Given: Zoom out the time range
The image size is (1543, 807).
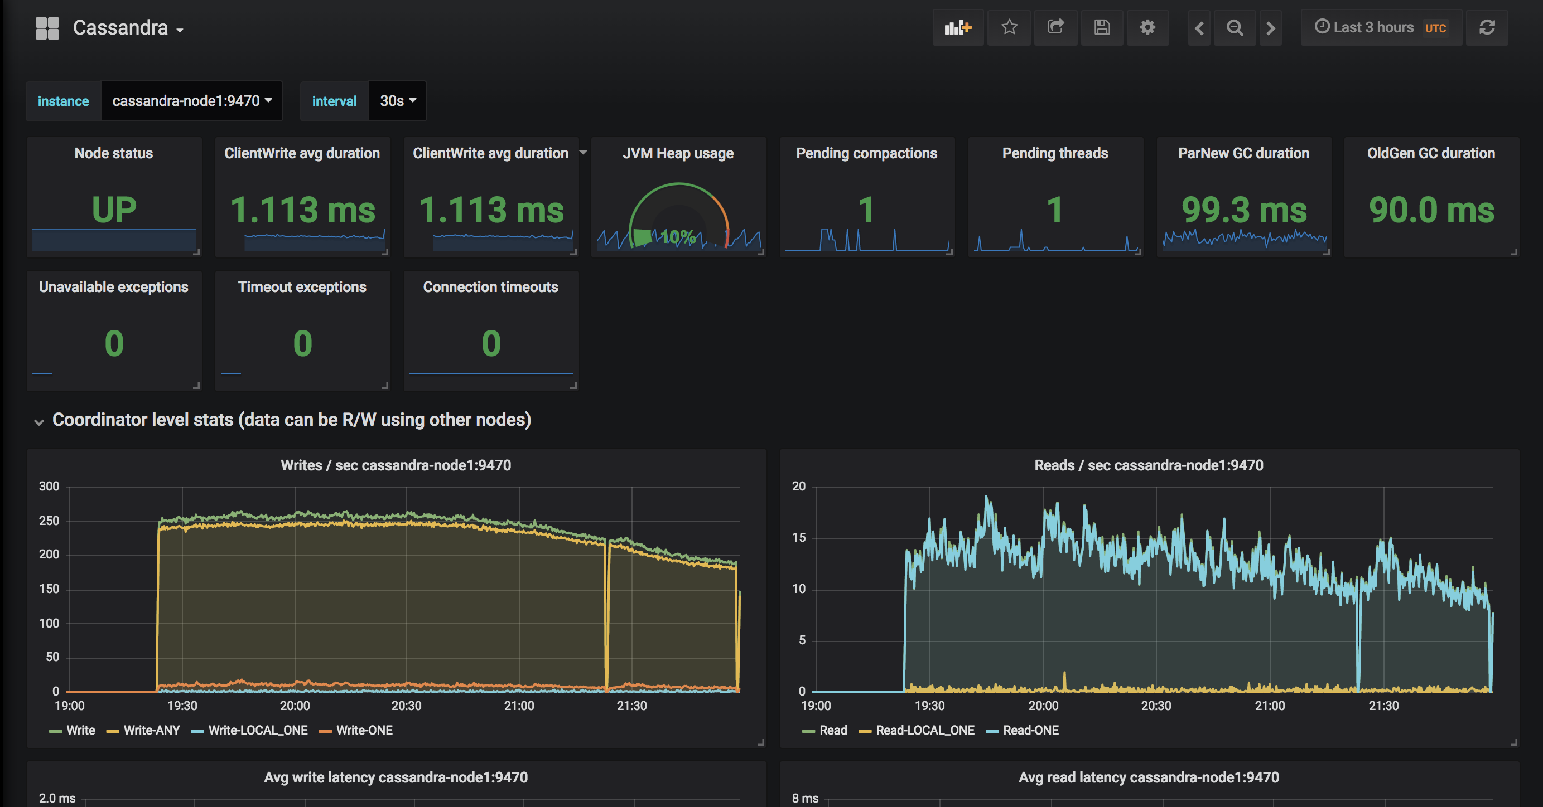Looking at the screenshot, I should (x=1235, y=28).
